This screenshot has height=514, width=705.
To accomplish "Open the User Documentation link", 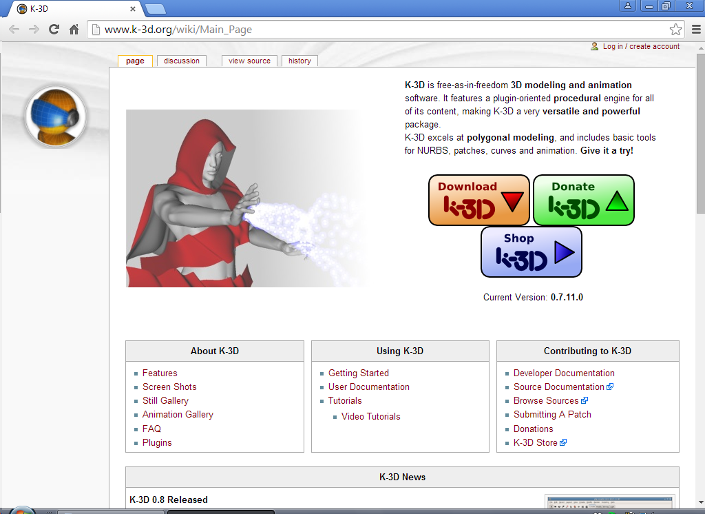I will (369, 387).
